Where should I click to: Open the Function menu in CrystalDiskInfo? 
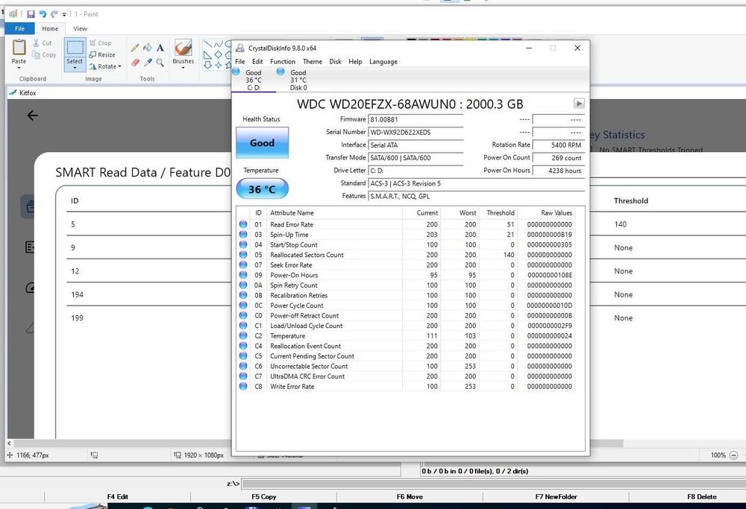pos(283,62)
